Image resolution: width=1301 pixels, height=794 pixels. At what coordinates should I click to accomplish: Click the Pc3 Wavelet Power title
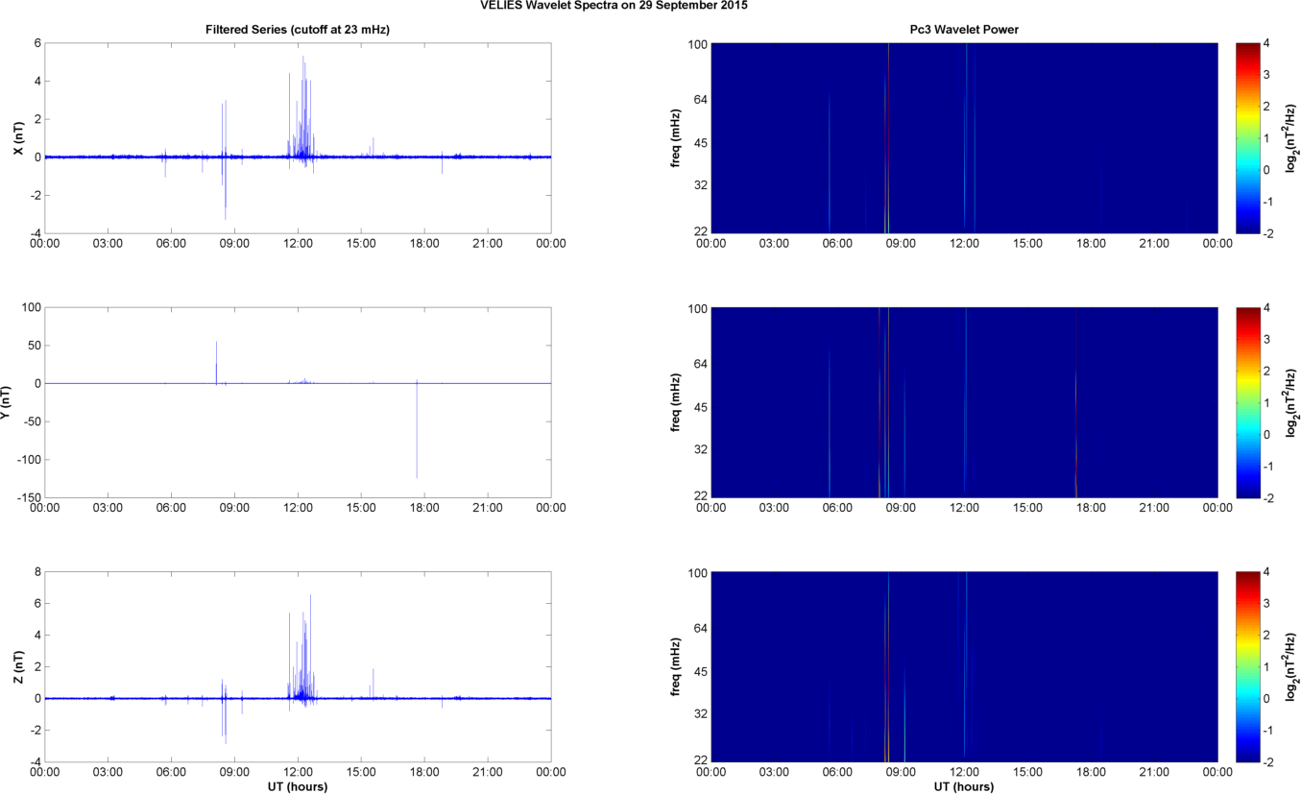click(x=963, y=30)
